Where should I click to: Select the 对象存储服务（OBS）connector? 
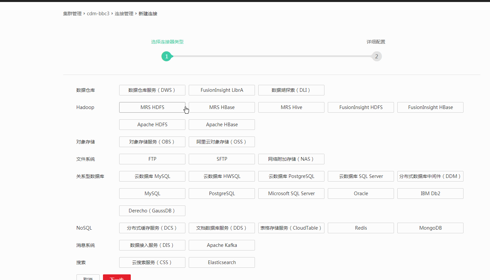point(152,142)
